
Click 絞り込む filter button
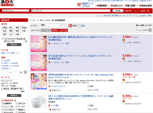click(14, 45)
